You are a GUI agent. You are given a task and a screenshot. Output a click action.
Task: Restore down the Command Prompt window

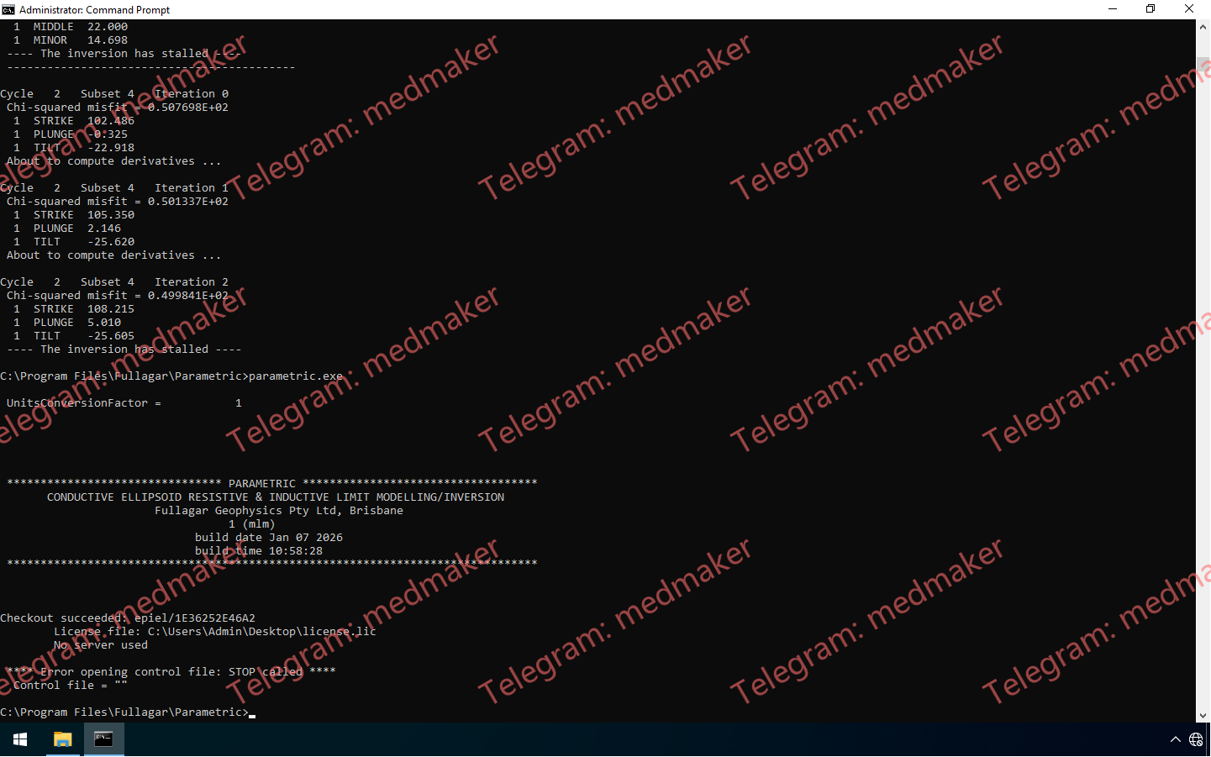[1150, 9]
